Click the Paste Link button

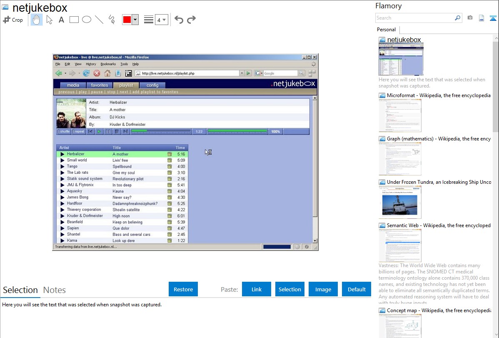point(257,289)
